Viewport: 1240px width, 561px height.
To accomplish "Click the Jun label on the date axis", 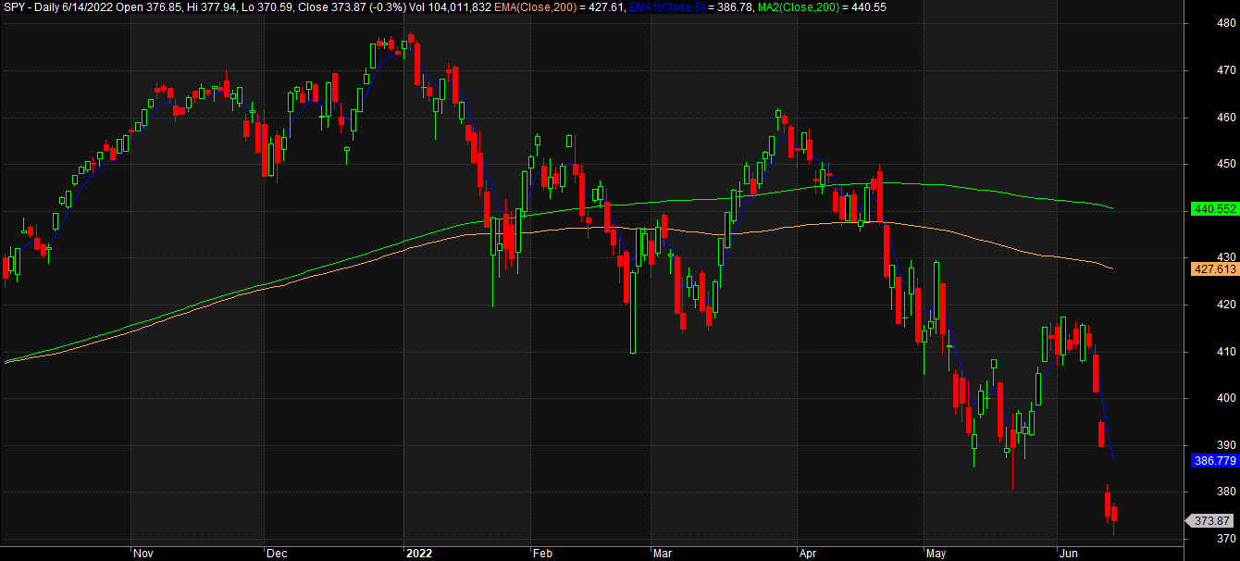I will tap(1068, 553).
